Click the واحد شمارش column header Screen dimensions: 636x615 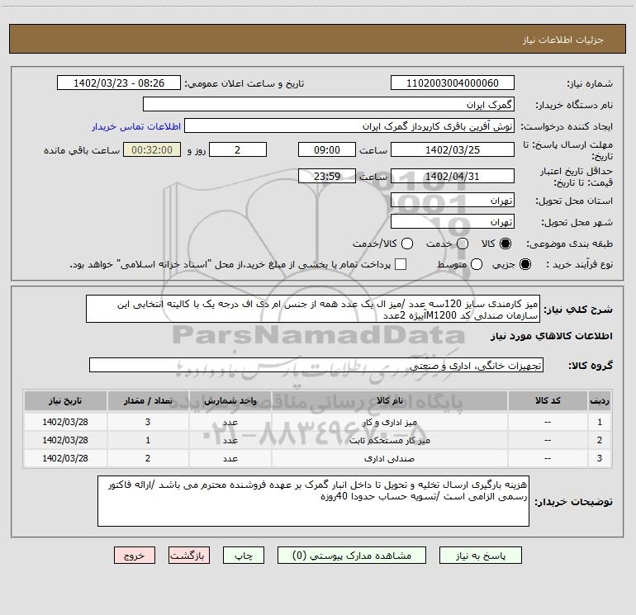(230, 400)
